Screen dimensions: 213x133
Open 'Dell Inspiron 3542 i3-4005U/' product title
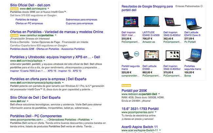point(172,67)
